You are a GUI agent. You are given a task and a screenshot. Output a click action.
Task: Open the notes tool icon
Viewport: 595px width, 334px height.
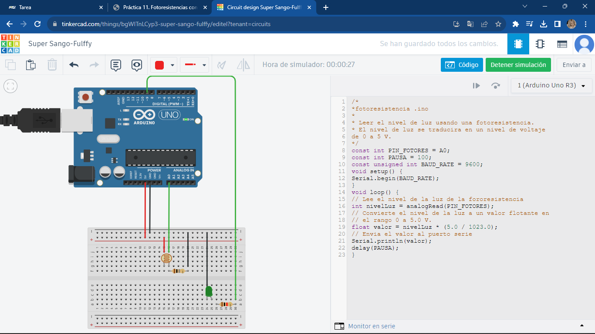(x=116, y=65)
